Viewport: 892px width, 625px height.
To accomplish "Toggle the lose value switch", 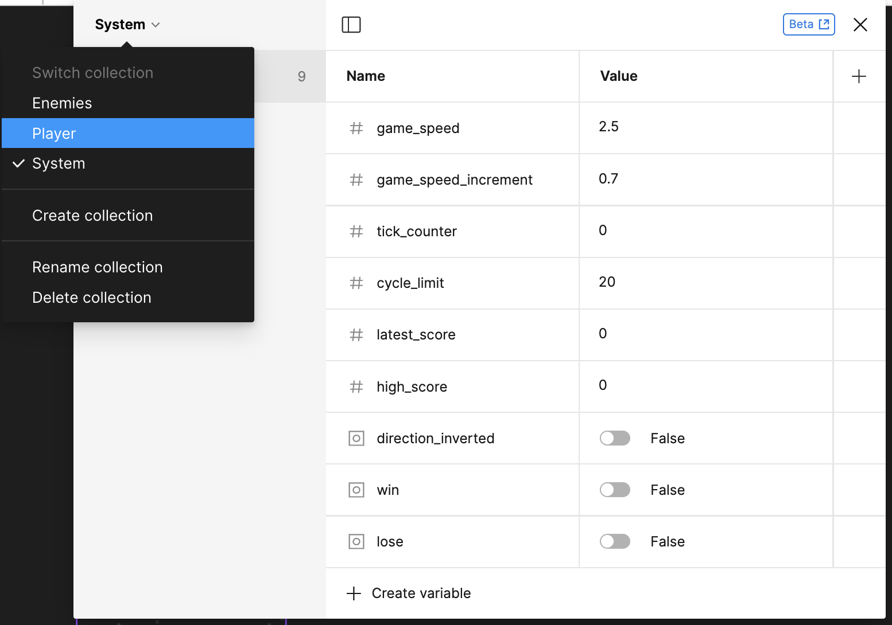I will pyautogui.click(x=615, y=541).
